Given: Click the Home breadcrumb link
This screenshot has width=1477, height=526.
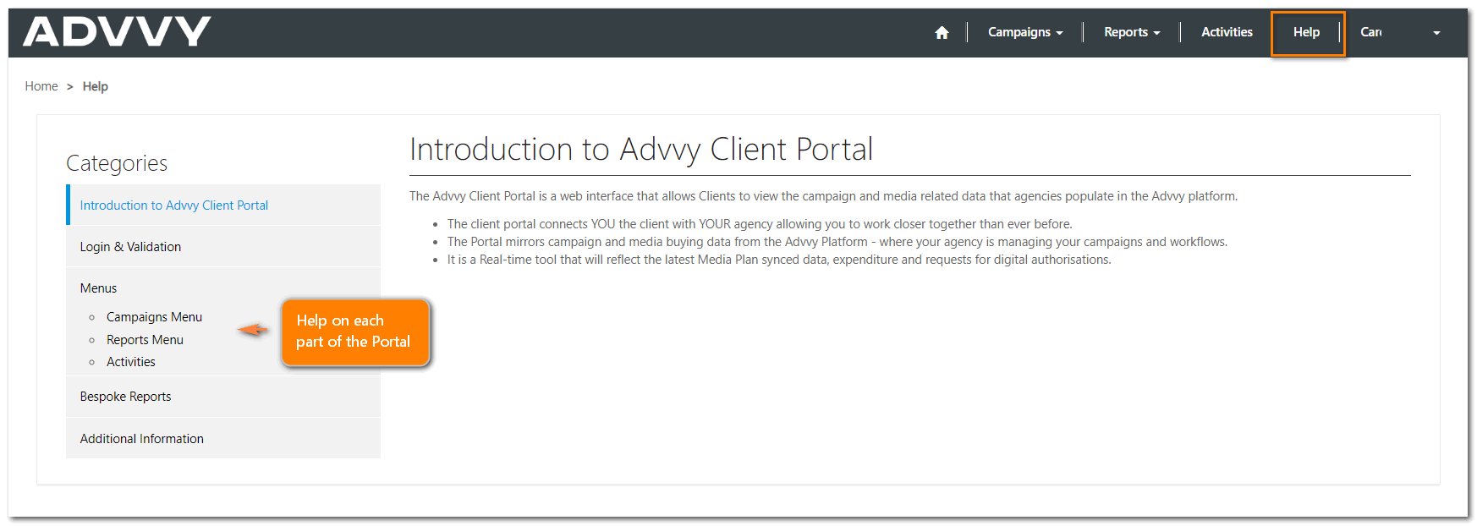Looking at the screenshot, I should [41, 86].
